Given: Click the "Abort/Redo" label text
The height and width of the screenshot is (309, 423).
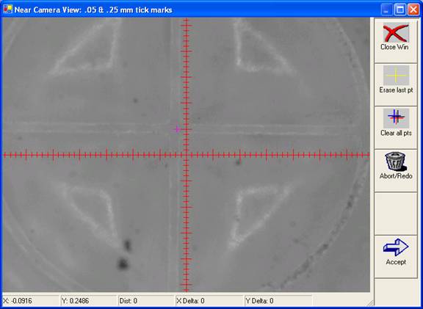Looking at the screenshot, I should pyautogui.click(x=396, y=176).
